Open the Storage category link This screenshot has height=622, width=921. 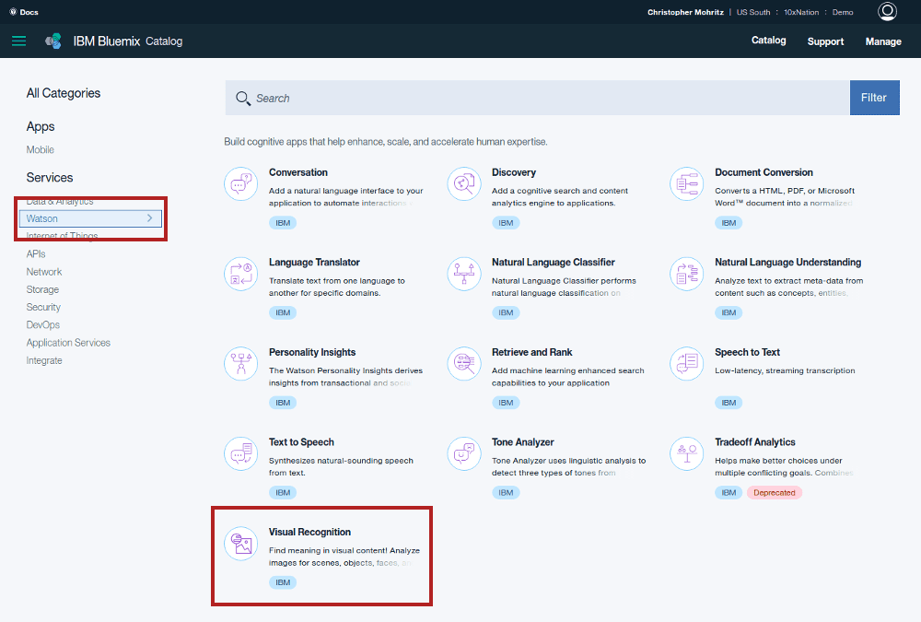pyautogui.click(x=42, y=289)
